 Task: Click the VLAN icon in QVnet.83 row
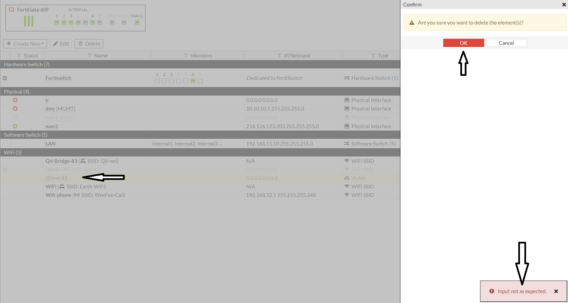coord(347,178)
